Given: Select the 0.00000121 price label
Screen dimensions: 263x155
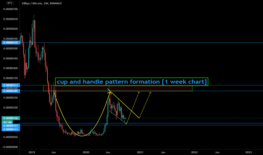Looking at the screenshot, I should pos(11,126).
